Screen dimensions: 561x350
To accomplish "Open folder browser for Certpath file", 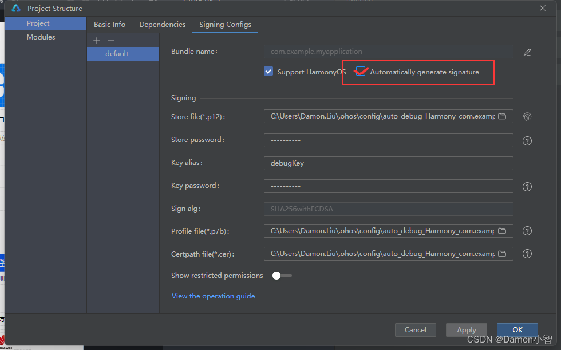I will click(x=503, y=254).
